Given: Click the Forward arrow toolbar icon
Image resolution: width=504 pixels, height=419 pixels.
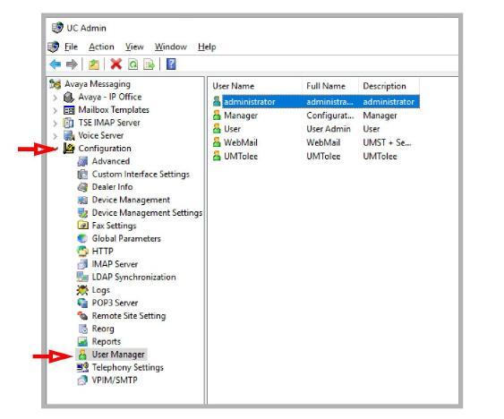Looking at the screenshot, I should 72,64.
